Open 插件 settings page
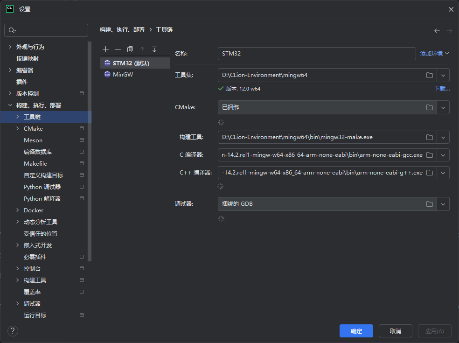The width and height of the screenshot is (459, 343). click(22, 82)
